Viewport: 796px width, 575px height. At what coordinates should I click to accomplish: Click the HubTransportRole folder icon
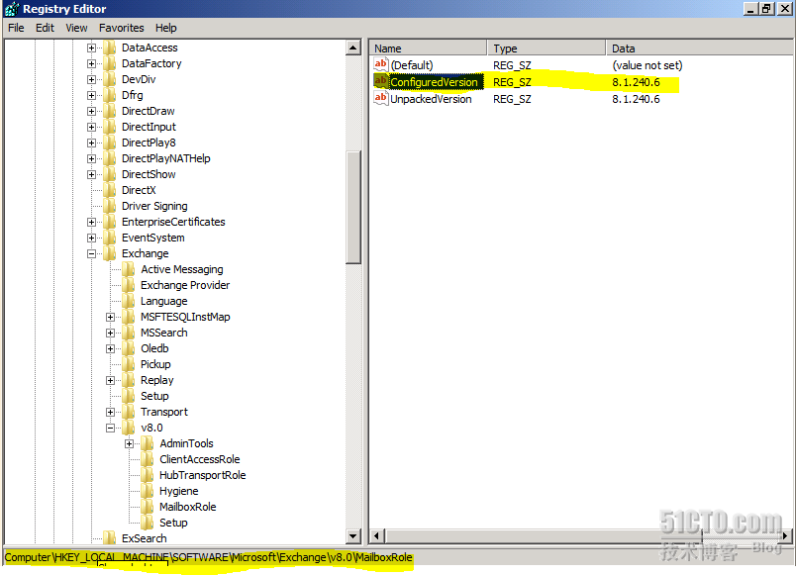pos(148,475)
